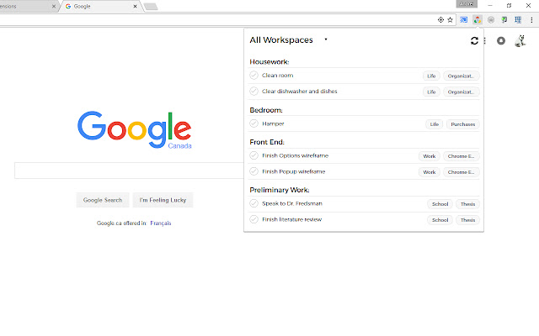
Task: Open the All Workspaces dropdown
Action: 289,39
